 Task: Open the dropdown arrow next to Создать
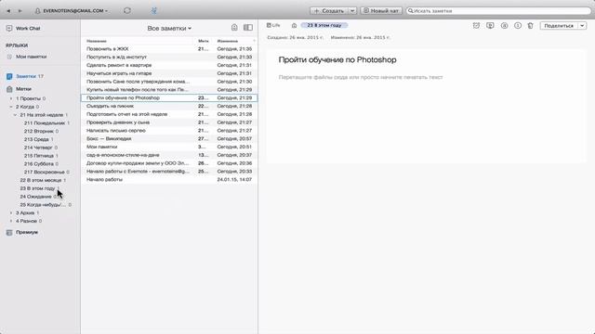pyautogui.click(x=352, y=11)
